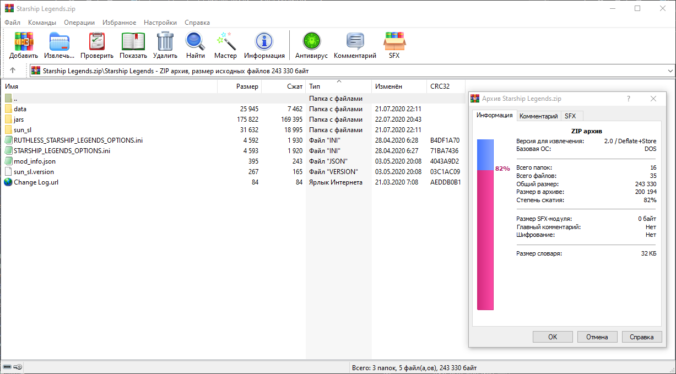Open the Справка menu
The width and height of the screenshot is (676, 374).
tap(197, 23)
